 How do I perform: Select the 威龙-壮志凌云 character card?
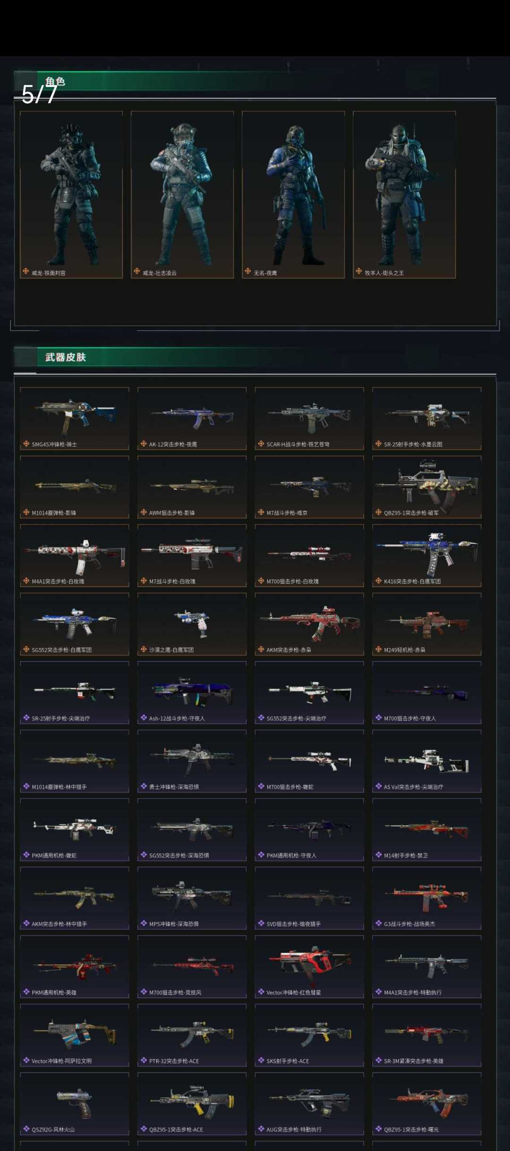[182, 195]
